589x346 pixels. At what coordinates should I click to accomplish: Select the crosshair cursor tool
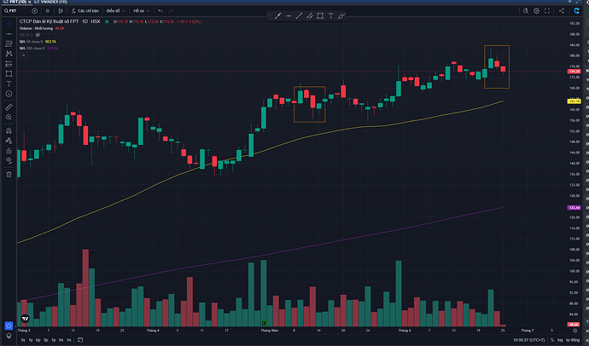(9, 24)
